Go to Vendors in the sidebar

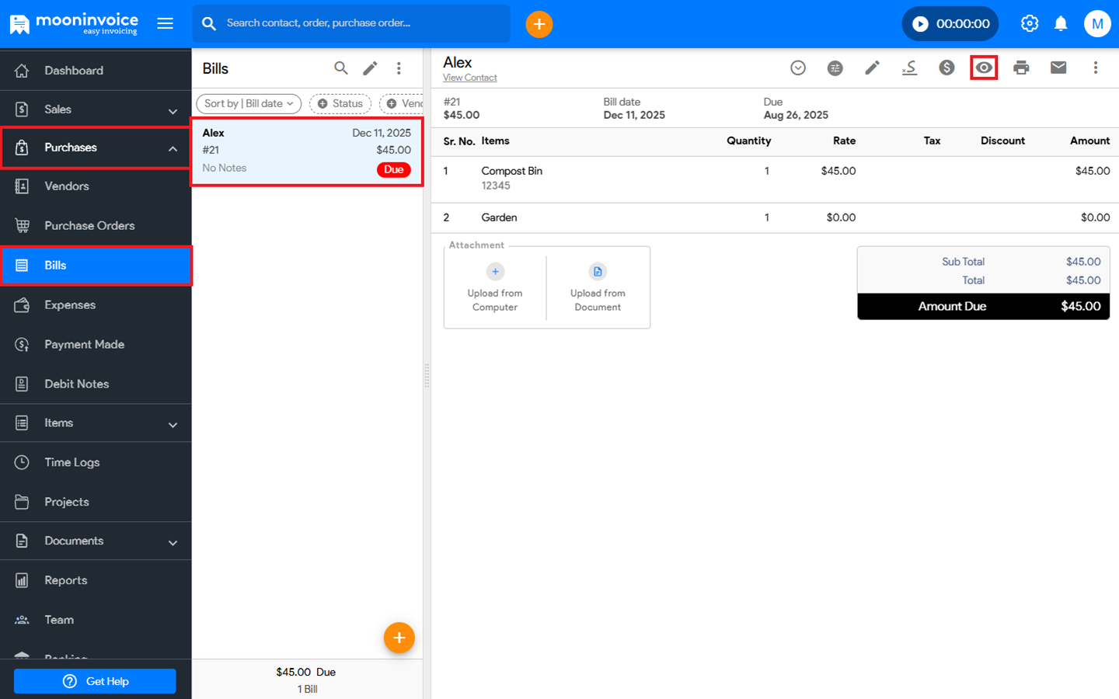67,186
